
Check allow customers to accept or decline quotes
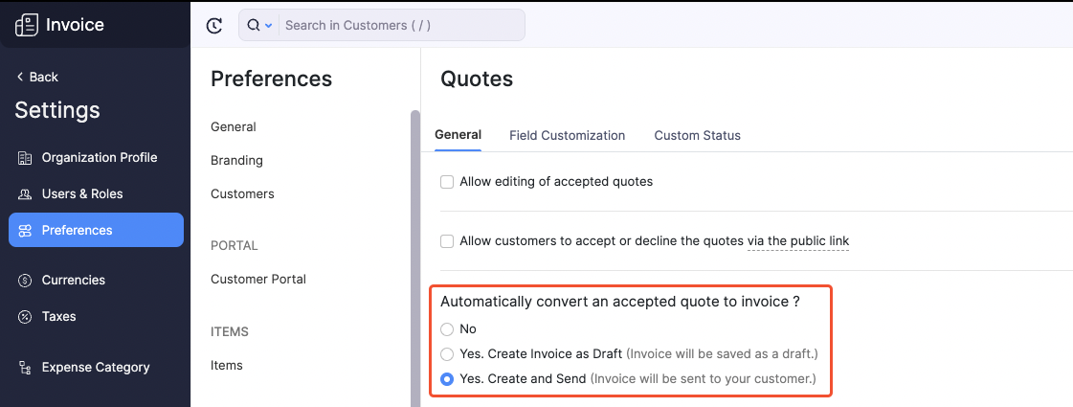click(447, 241)
